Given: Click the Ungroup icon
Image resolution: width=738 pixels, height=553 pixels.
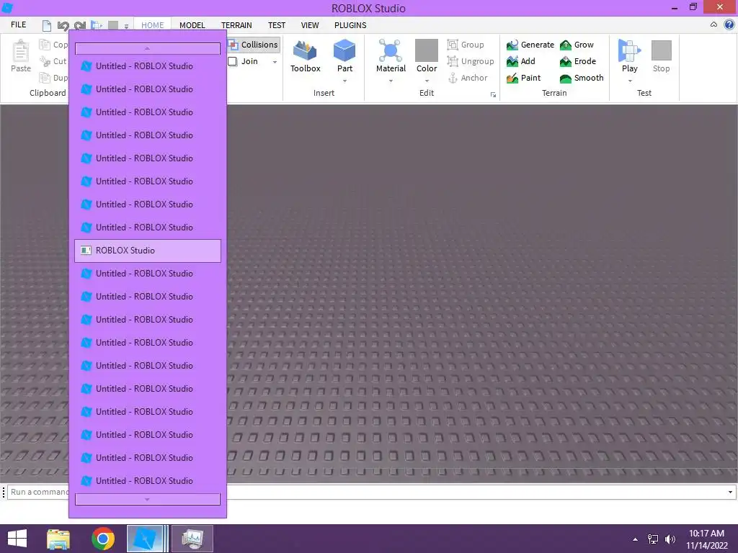Looking at the screenshot, I should pos(453,61).
